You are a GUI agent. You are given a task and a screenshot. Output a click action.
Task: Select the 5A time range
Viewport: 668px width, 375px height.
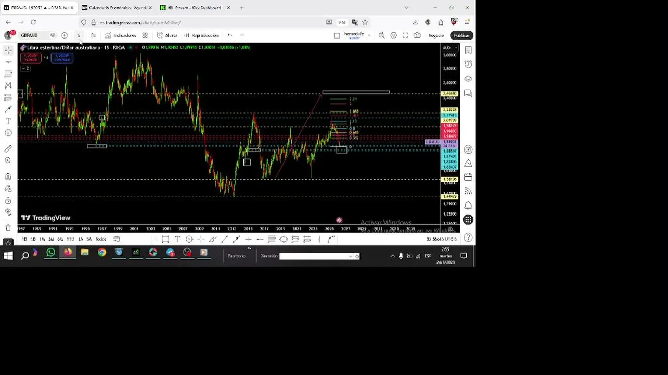(89, 239)
